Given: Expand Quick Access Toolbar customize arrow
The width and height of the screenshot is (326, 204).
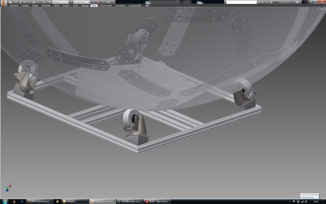Looking at the screenshot, I should click(114, 2).
